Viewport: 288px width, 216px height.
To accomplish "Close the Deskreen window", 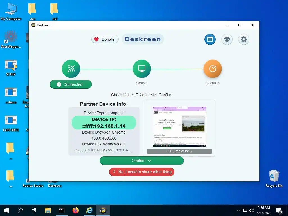I will click(253, 25).
